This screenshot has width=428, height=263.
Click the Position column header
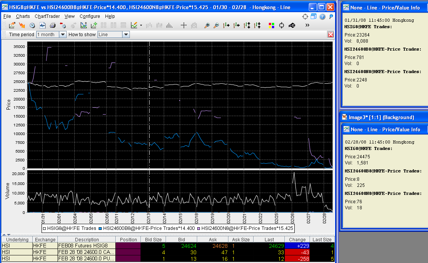click(x=128, y=239)
